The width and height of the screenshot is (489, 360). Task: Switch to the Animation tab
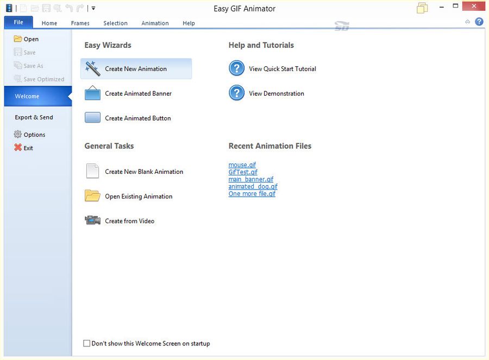click(155, 23)
